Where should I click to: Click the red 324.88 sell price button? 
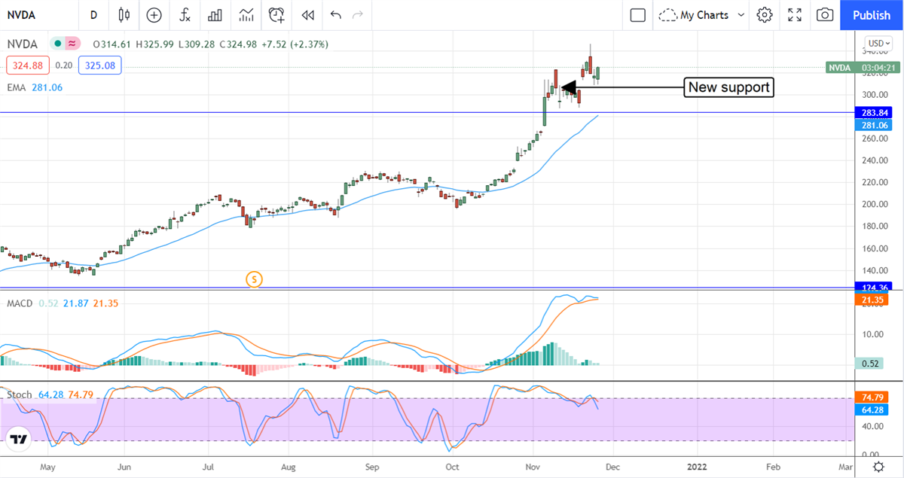(x=28, y=65)
